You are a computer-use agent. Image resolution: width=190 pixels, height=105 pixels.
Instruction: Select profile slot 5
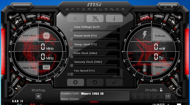[161, 97]
